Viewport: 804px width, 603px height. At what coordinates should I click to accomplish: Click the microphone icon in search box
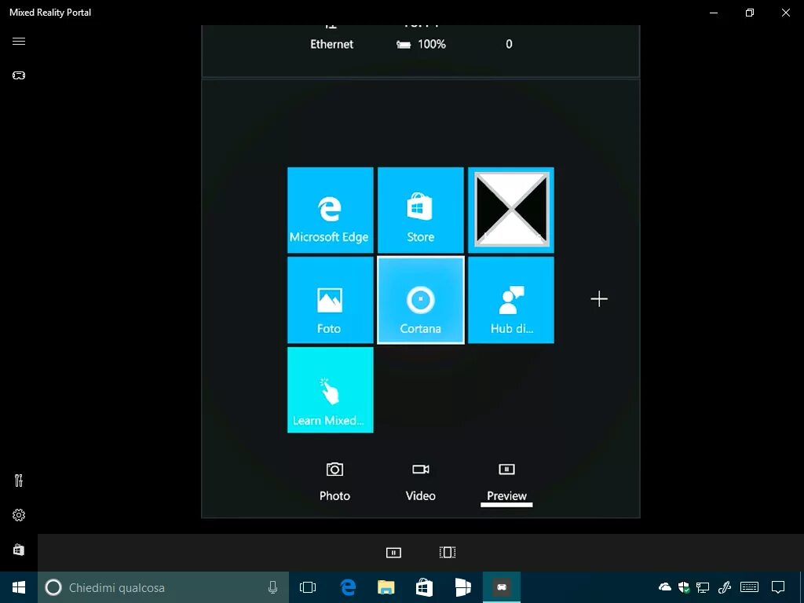click(272, 587)
